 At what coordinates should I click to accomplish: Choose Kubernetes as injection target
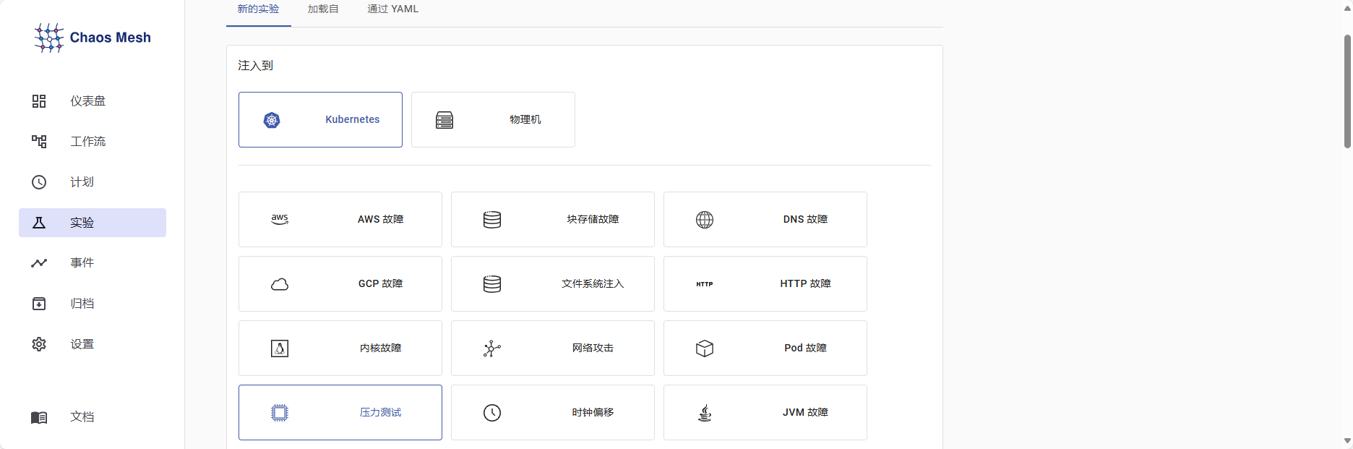320,120
